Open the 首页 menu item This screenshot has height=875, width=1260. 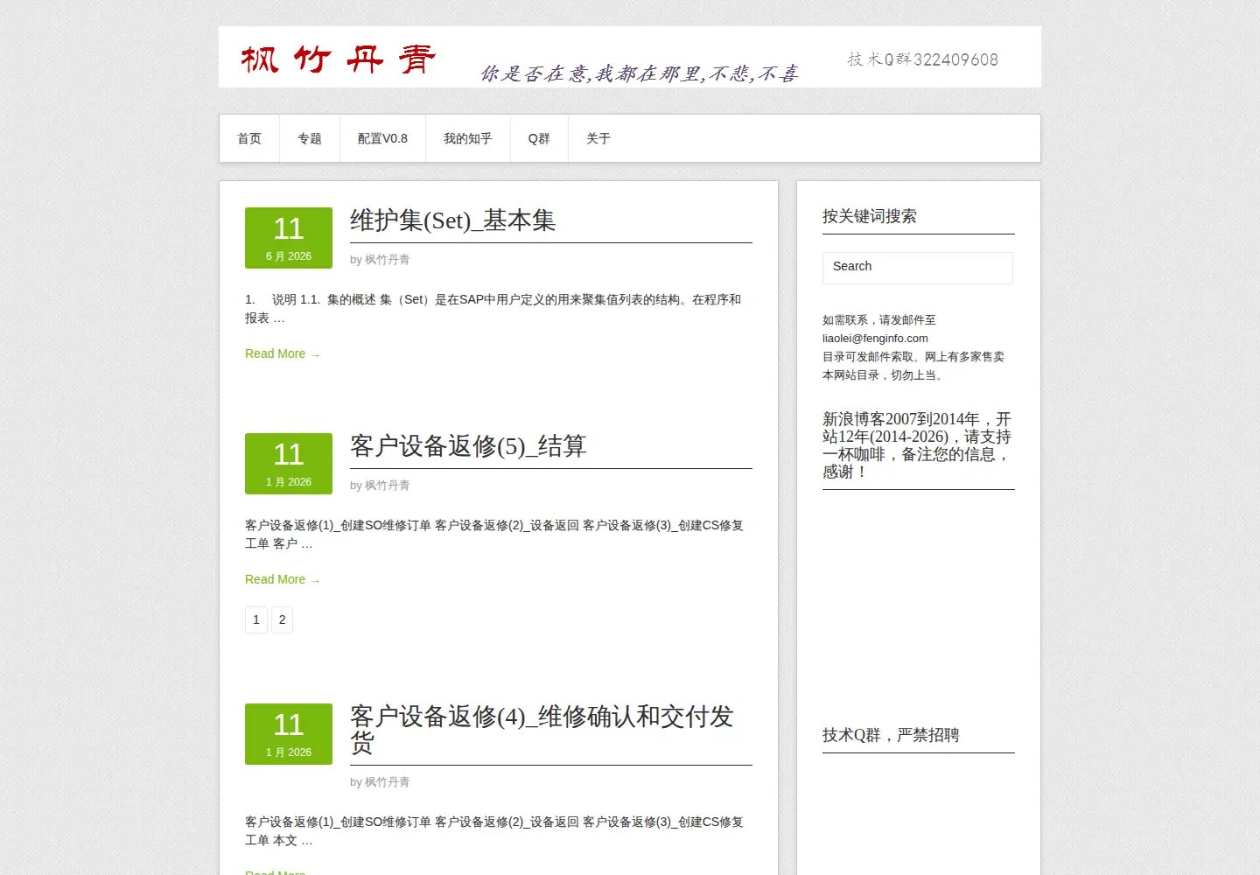(249, 138)
